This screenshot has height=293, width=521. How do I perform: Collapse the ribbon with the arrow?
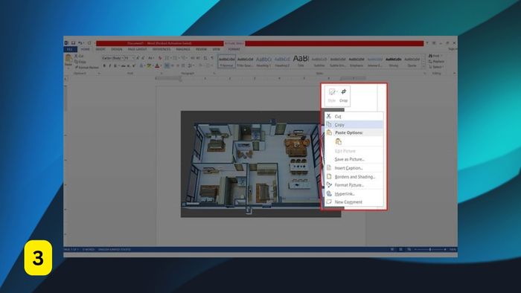tap(454, 74)
